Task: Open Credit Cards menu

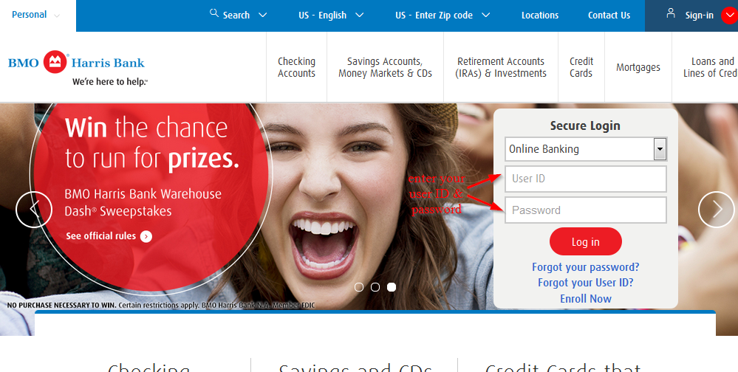Action: point(581,67)
